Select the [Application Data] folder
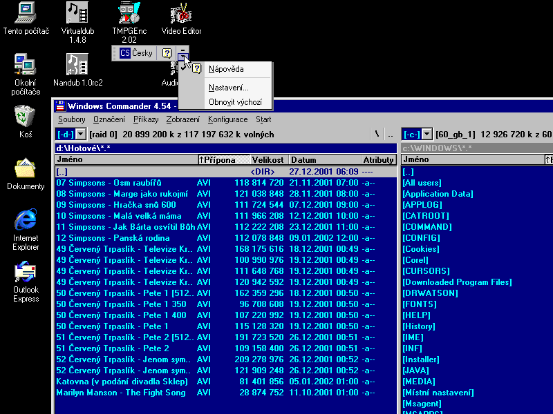The image size is (553, 414). point(438,194)
